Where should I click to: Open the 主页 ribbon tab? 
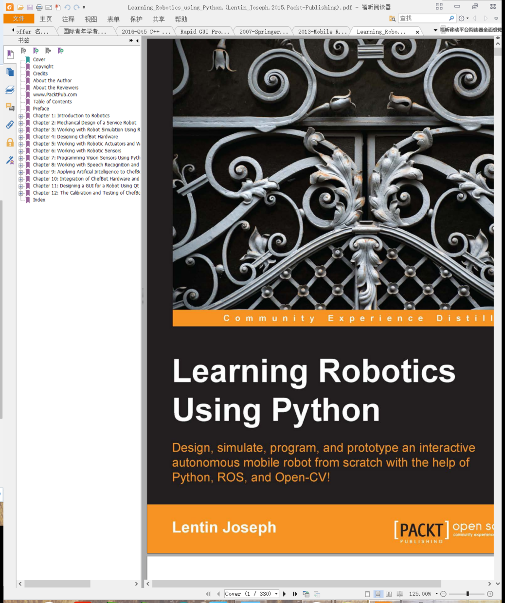pyautogui.click(x=46, y=19)
